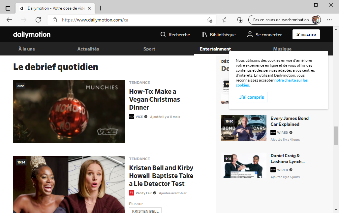Viewport: 339px width, 213px height.
Task: Click the Se connecter user icon
Action: 250,35
